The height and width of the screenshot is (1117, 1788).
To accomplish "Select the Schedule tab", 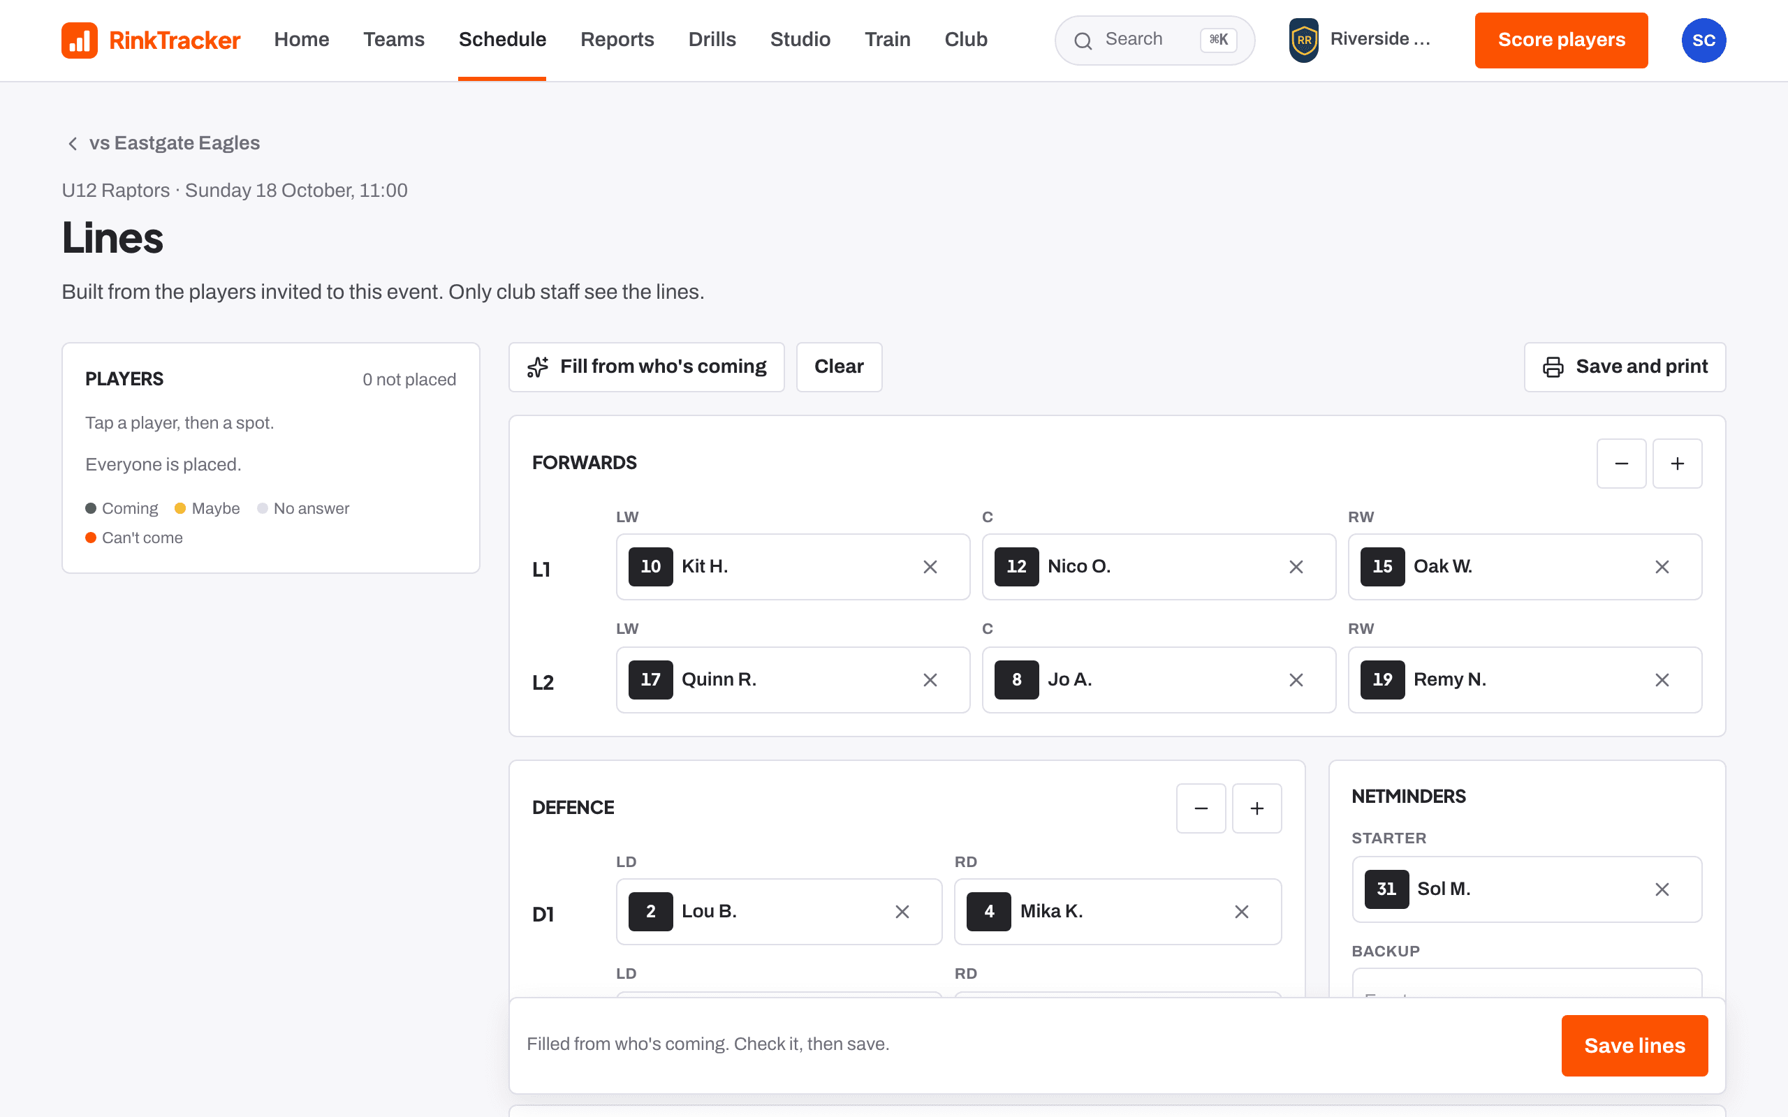I will coord(502,39).
